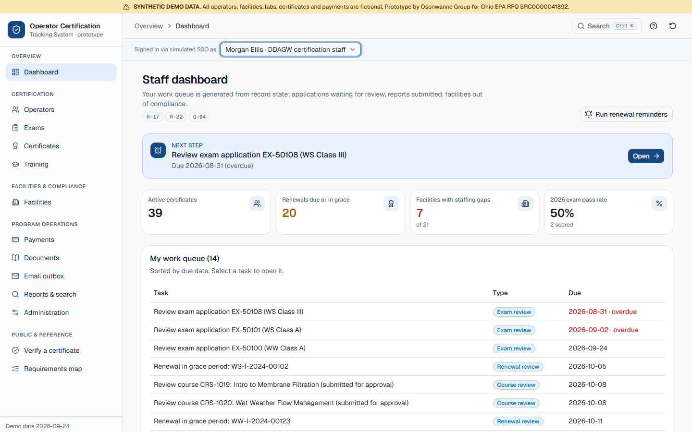This screenshot has width=692, height=432.
Task: Click the Facilities building icon
Action: click(x=15, y=202)
